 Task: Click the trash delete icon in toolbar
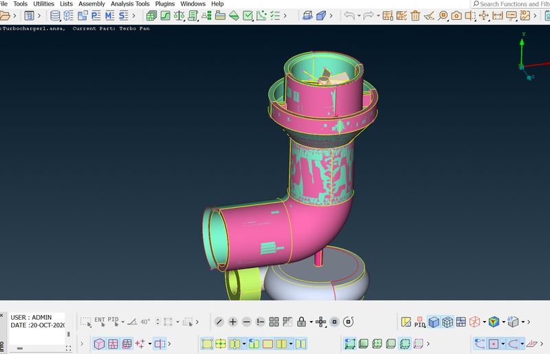(415, 16)
